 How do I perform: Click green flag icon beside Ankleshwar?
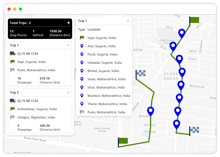click(13, 109)
